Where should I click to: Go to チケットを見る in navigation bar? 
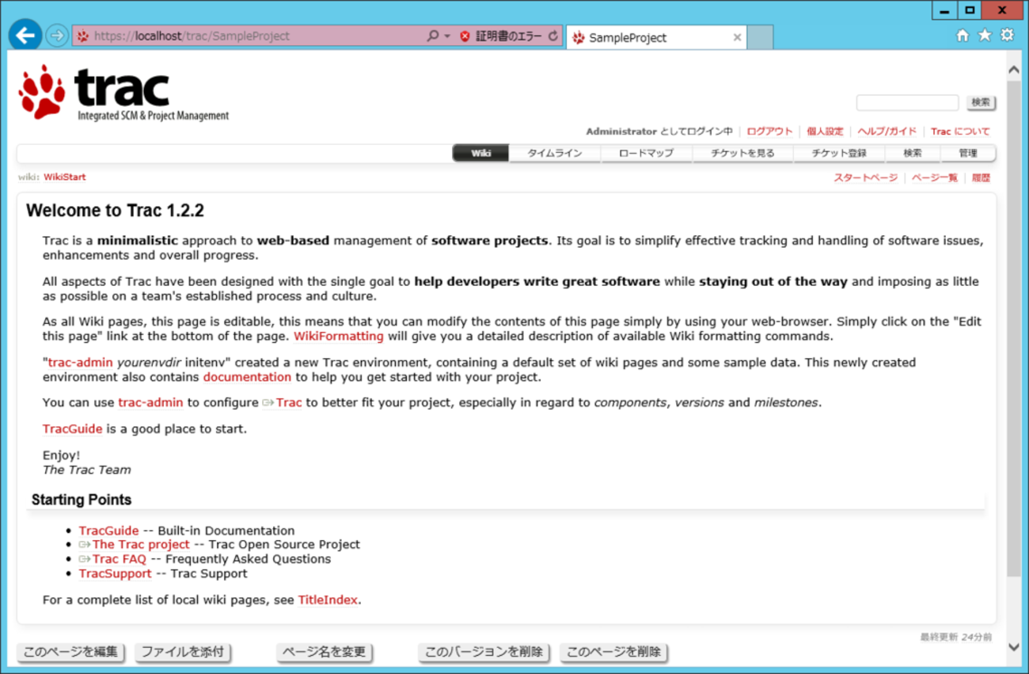742,154
